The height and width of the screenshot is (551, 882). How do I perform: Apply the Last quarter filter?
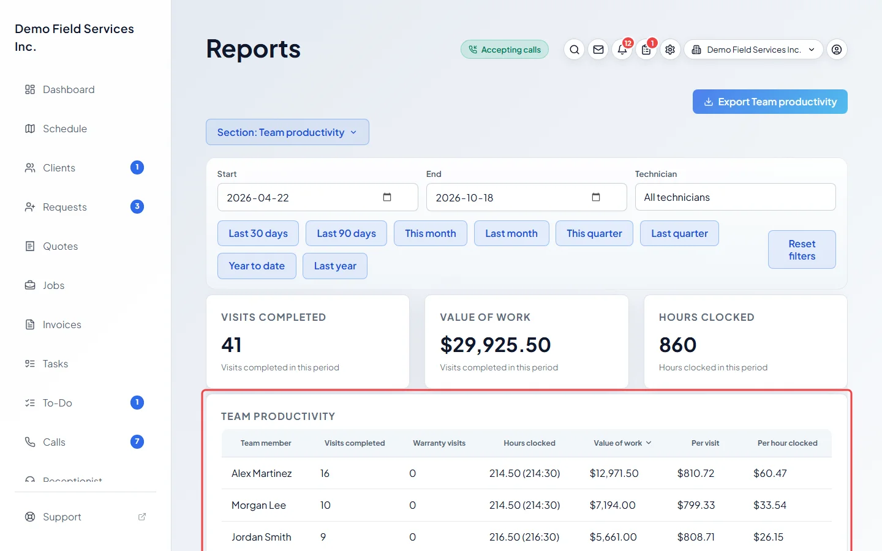679,233
